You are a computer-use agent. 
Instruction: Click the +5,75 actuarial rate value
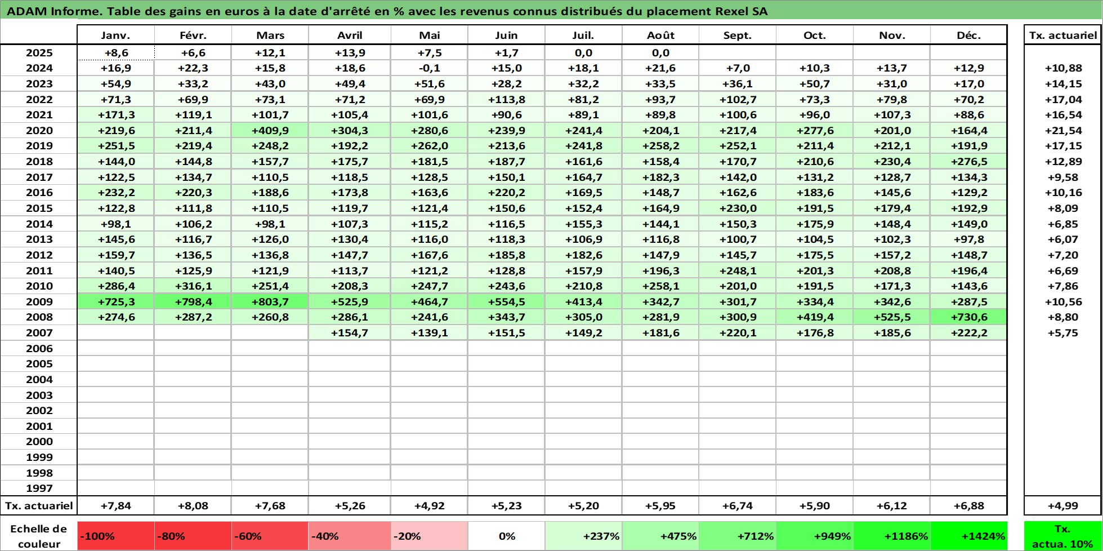coord(1063,332)
